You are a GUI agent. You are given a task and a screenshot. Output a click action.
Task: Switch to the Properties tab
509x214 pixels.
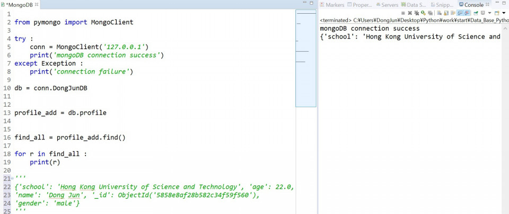[x=359, y=5]
